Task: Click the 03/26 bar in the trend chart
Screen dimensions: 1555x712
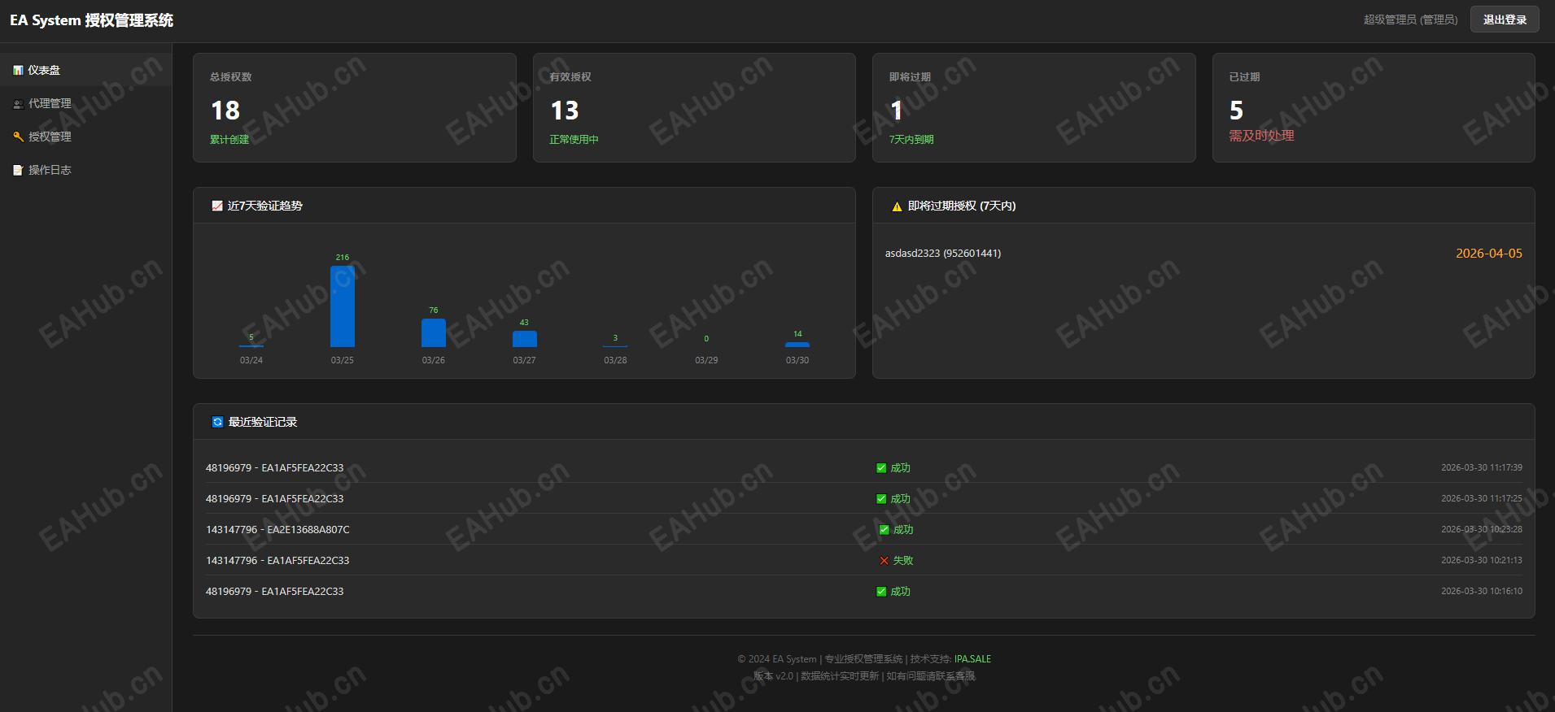Action: click(434, 333)
